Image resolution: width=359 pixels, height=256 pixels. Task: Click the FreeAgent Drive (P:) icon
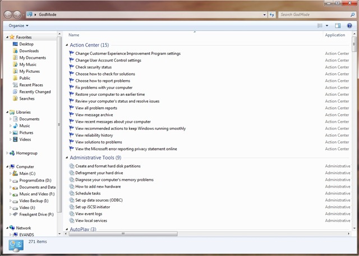point(15,214)
